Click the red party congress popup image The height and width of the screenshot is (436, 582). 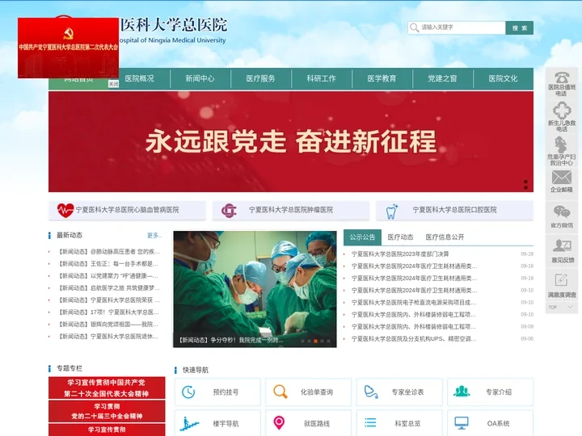(x=68, y=48)
